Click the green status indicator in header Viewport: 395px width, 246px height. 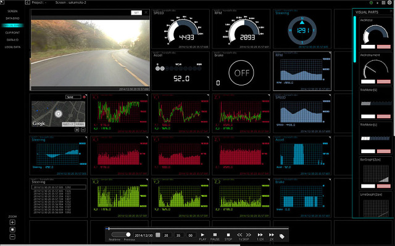[371, 2]
